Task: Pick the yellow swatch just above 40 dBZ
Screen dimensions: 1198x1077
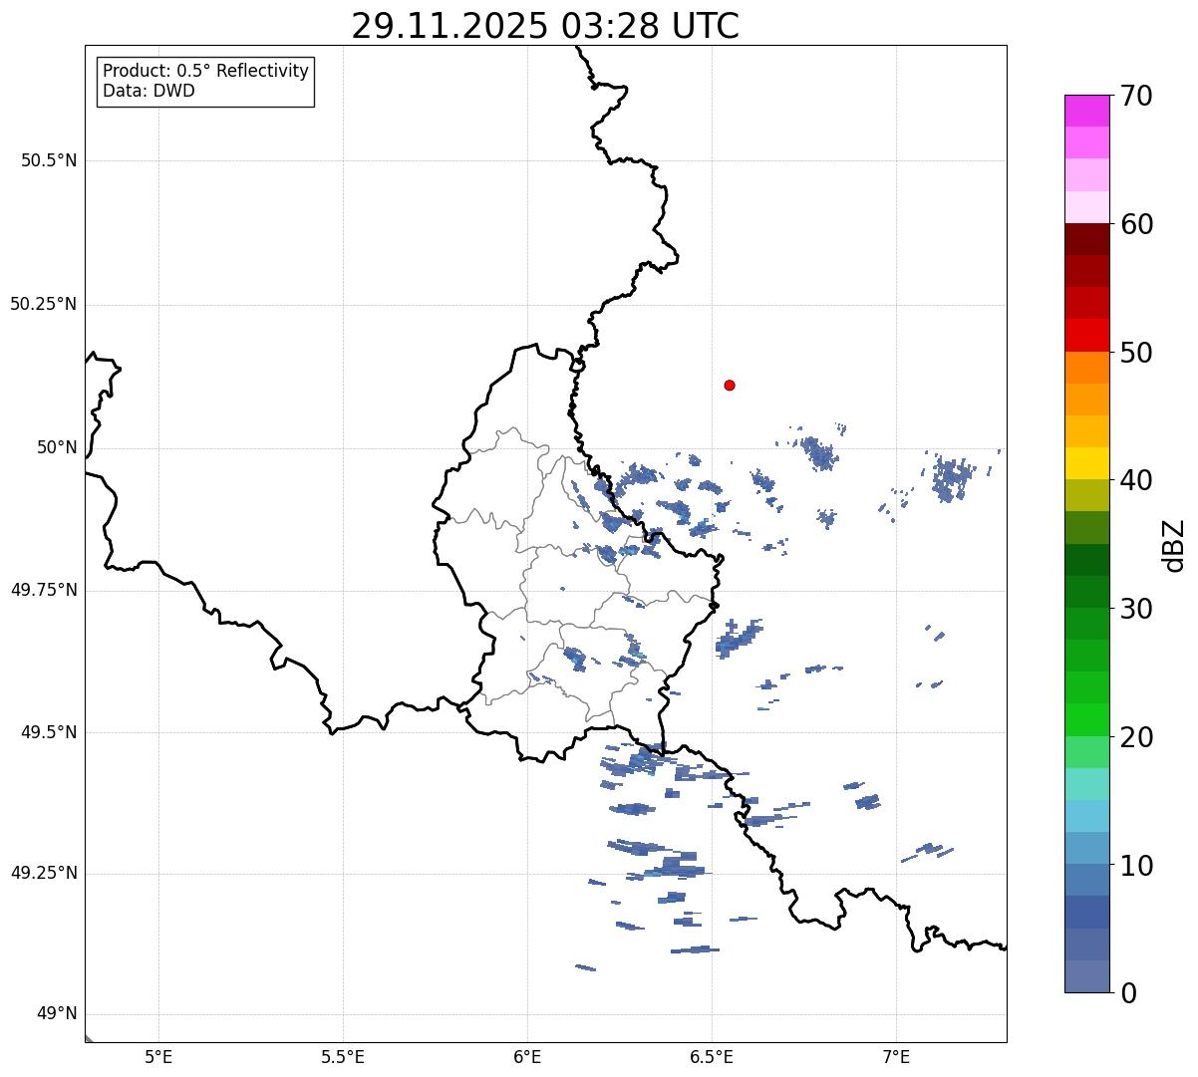Action: click(x=1086, y=463)
